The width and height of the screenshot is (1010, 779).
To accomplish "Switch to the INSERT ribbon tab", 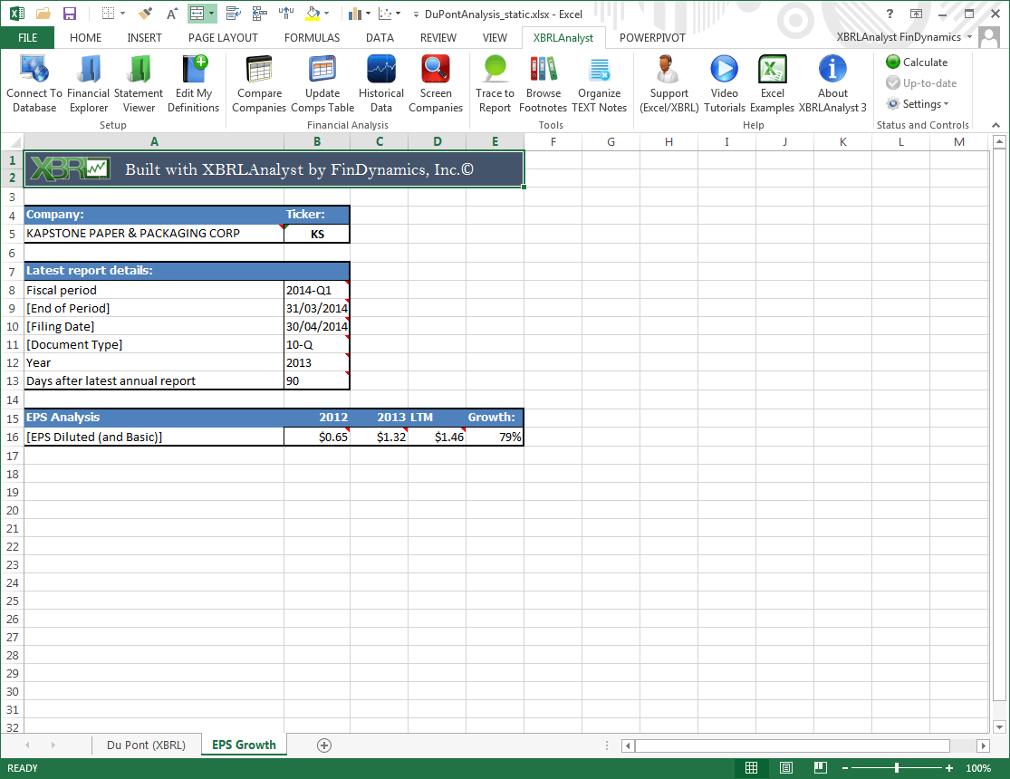I will 144,37.
